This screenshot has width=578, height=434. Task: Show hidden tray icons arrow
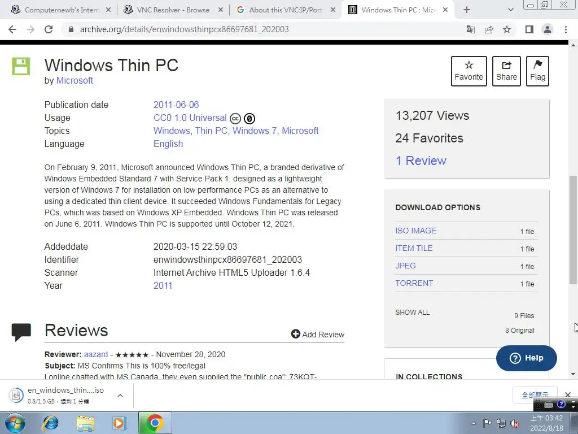point(474,423)
